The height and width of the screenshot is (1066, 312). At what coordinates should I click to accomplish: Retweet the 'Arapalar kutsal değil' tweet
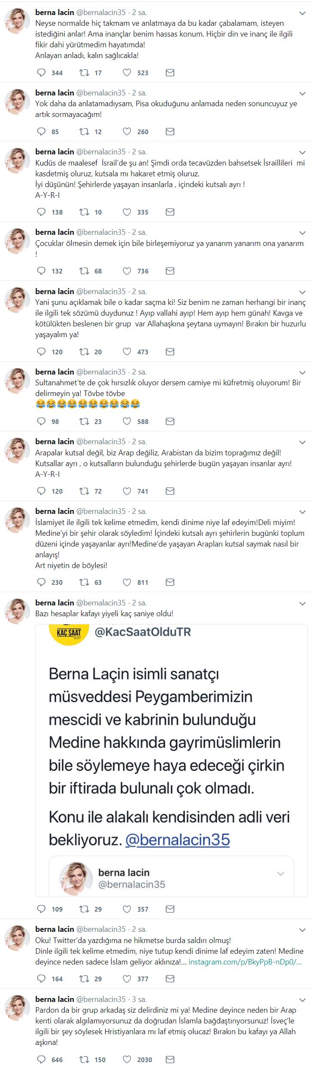click(x=84, y=491)
